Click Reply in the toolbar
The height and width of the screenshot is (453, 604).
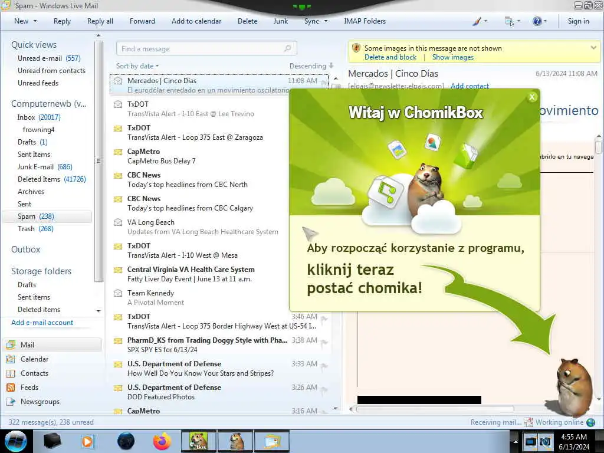click(x=62, y=21)
